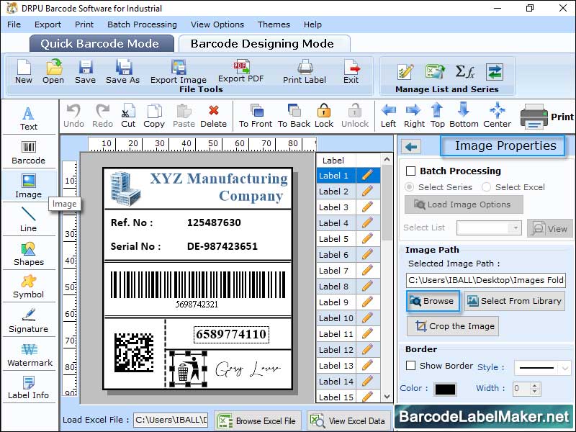Switch to Quick Barcode Mode tab
Screen dimensions: 576x432
101,43
